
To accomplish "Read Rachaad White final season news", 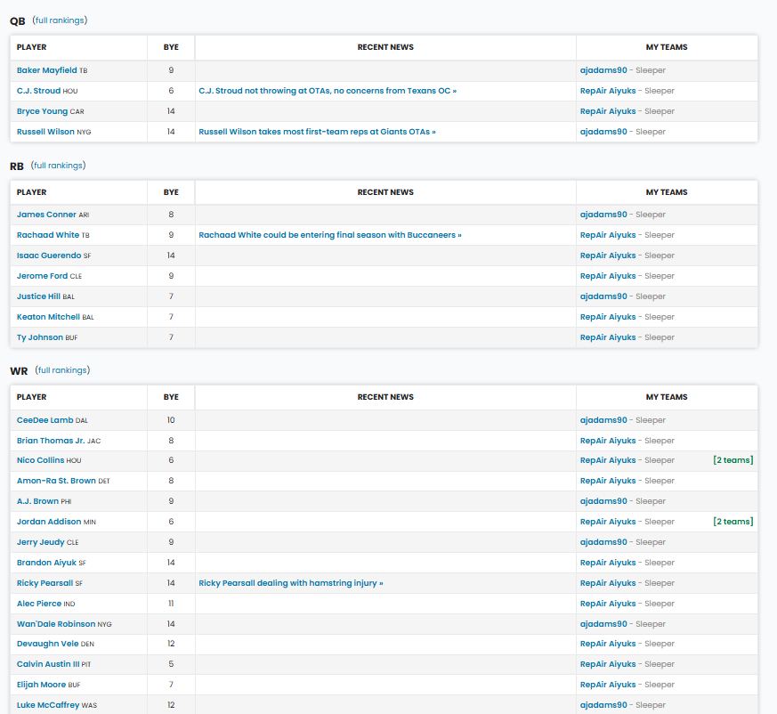I will tap(330, 235).
